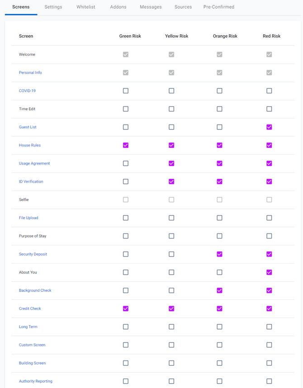
Task: Enable Security Deposit Yellow Risk checkbox
Action: (171, 254)
